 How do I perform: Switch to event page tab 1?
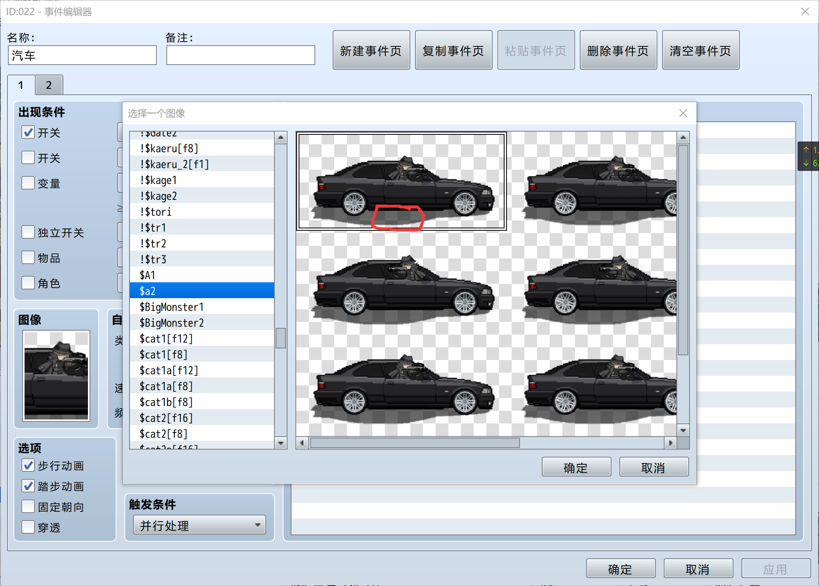click(x=21, y=85)
